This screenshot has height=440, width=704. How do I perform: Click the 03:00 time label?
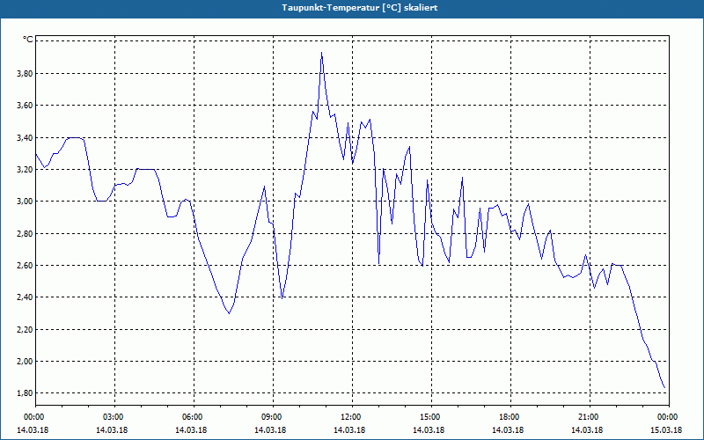point(115,417)
